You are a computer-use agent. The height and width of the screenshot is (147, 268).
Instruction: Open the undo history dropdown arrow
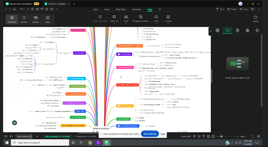tap(24, 9)
